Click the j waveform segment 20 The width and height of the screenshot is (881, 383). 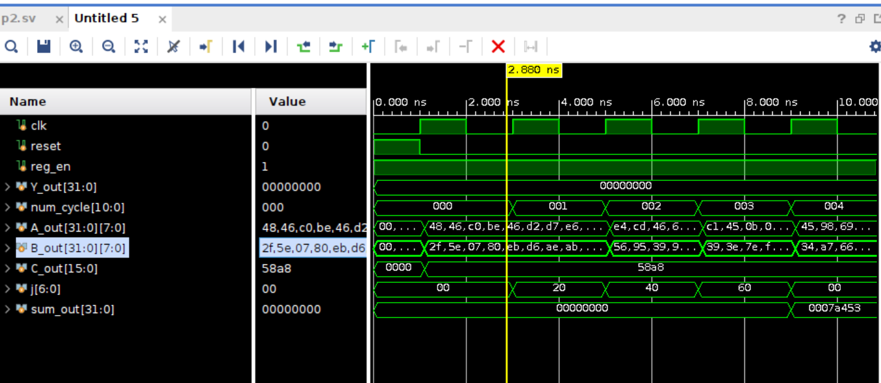pos(558,287)
